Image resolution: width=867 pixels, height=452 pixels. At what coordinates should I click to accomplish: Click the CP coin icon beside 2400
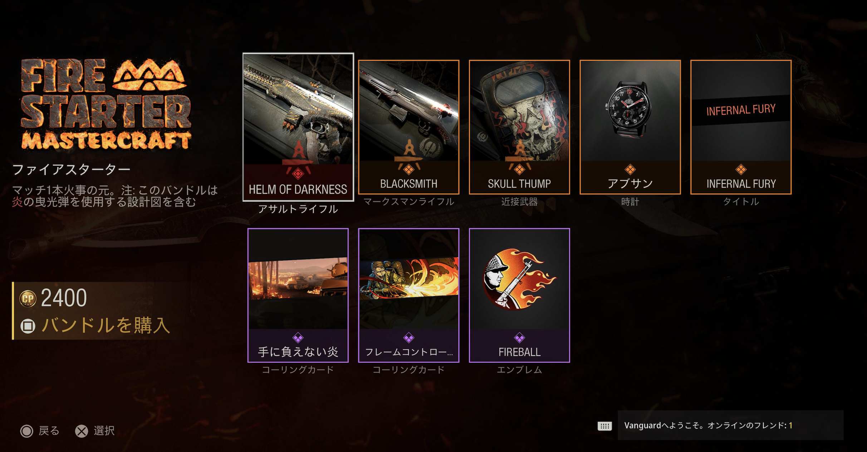tap(28, 299)
